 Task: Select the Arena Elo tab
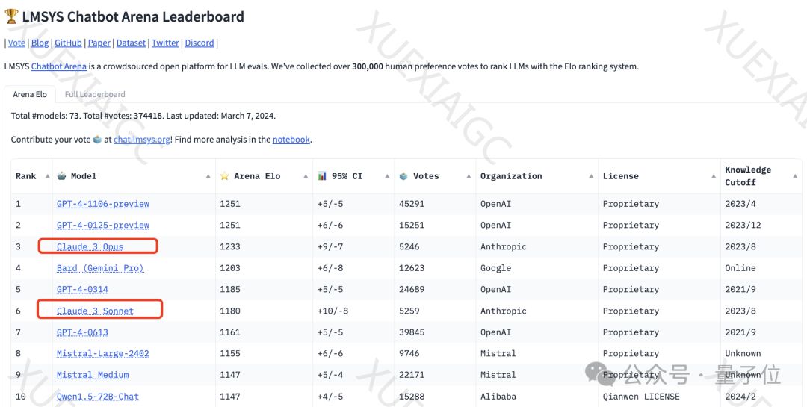tap(30, 94)
